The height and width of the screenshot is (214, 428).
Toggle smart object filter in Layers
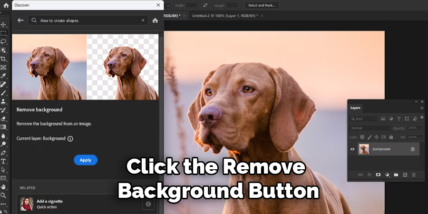(x=415, y=119)
